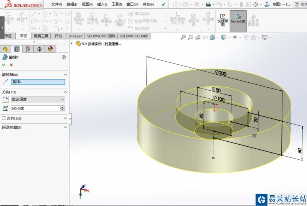Open the 编辑(E) menu
The height and width of the screenshot is (206, 307).
pos(72,4)
